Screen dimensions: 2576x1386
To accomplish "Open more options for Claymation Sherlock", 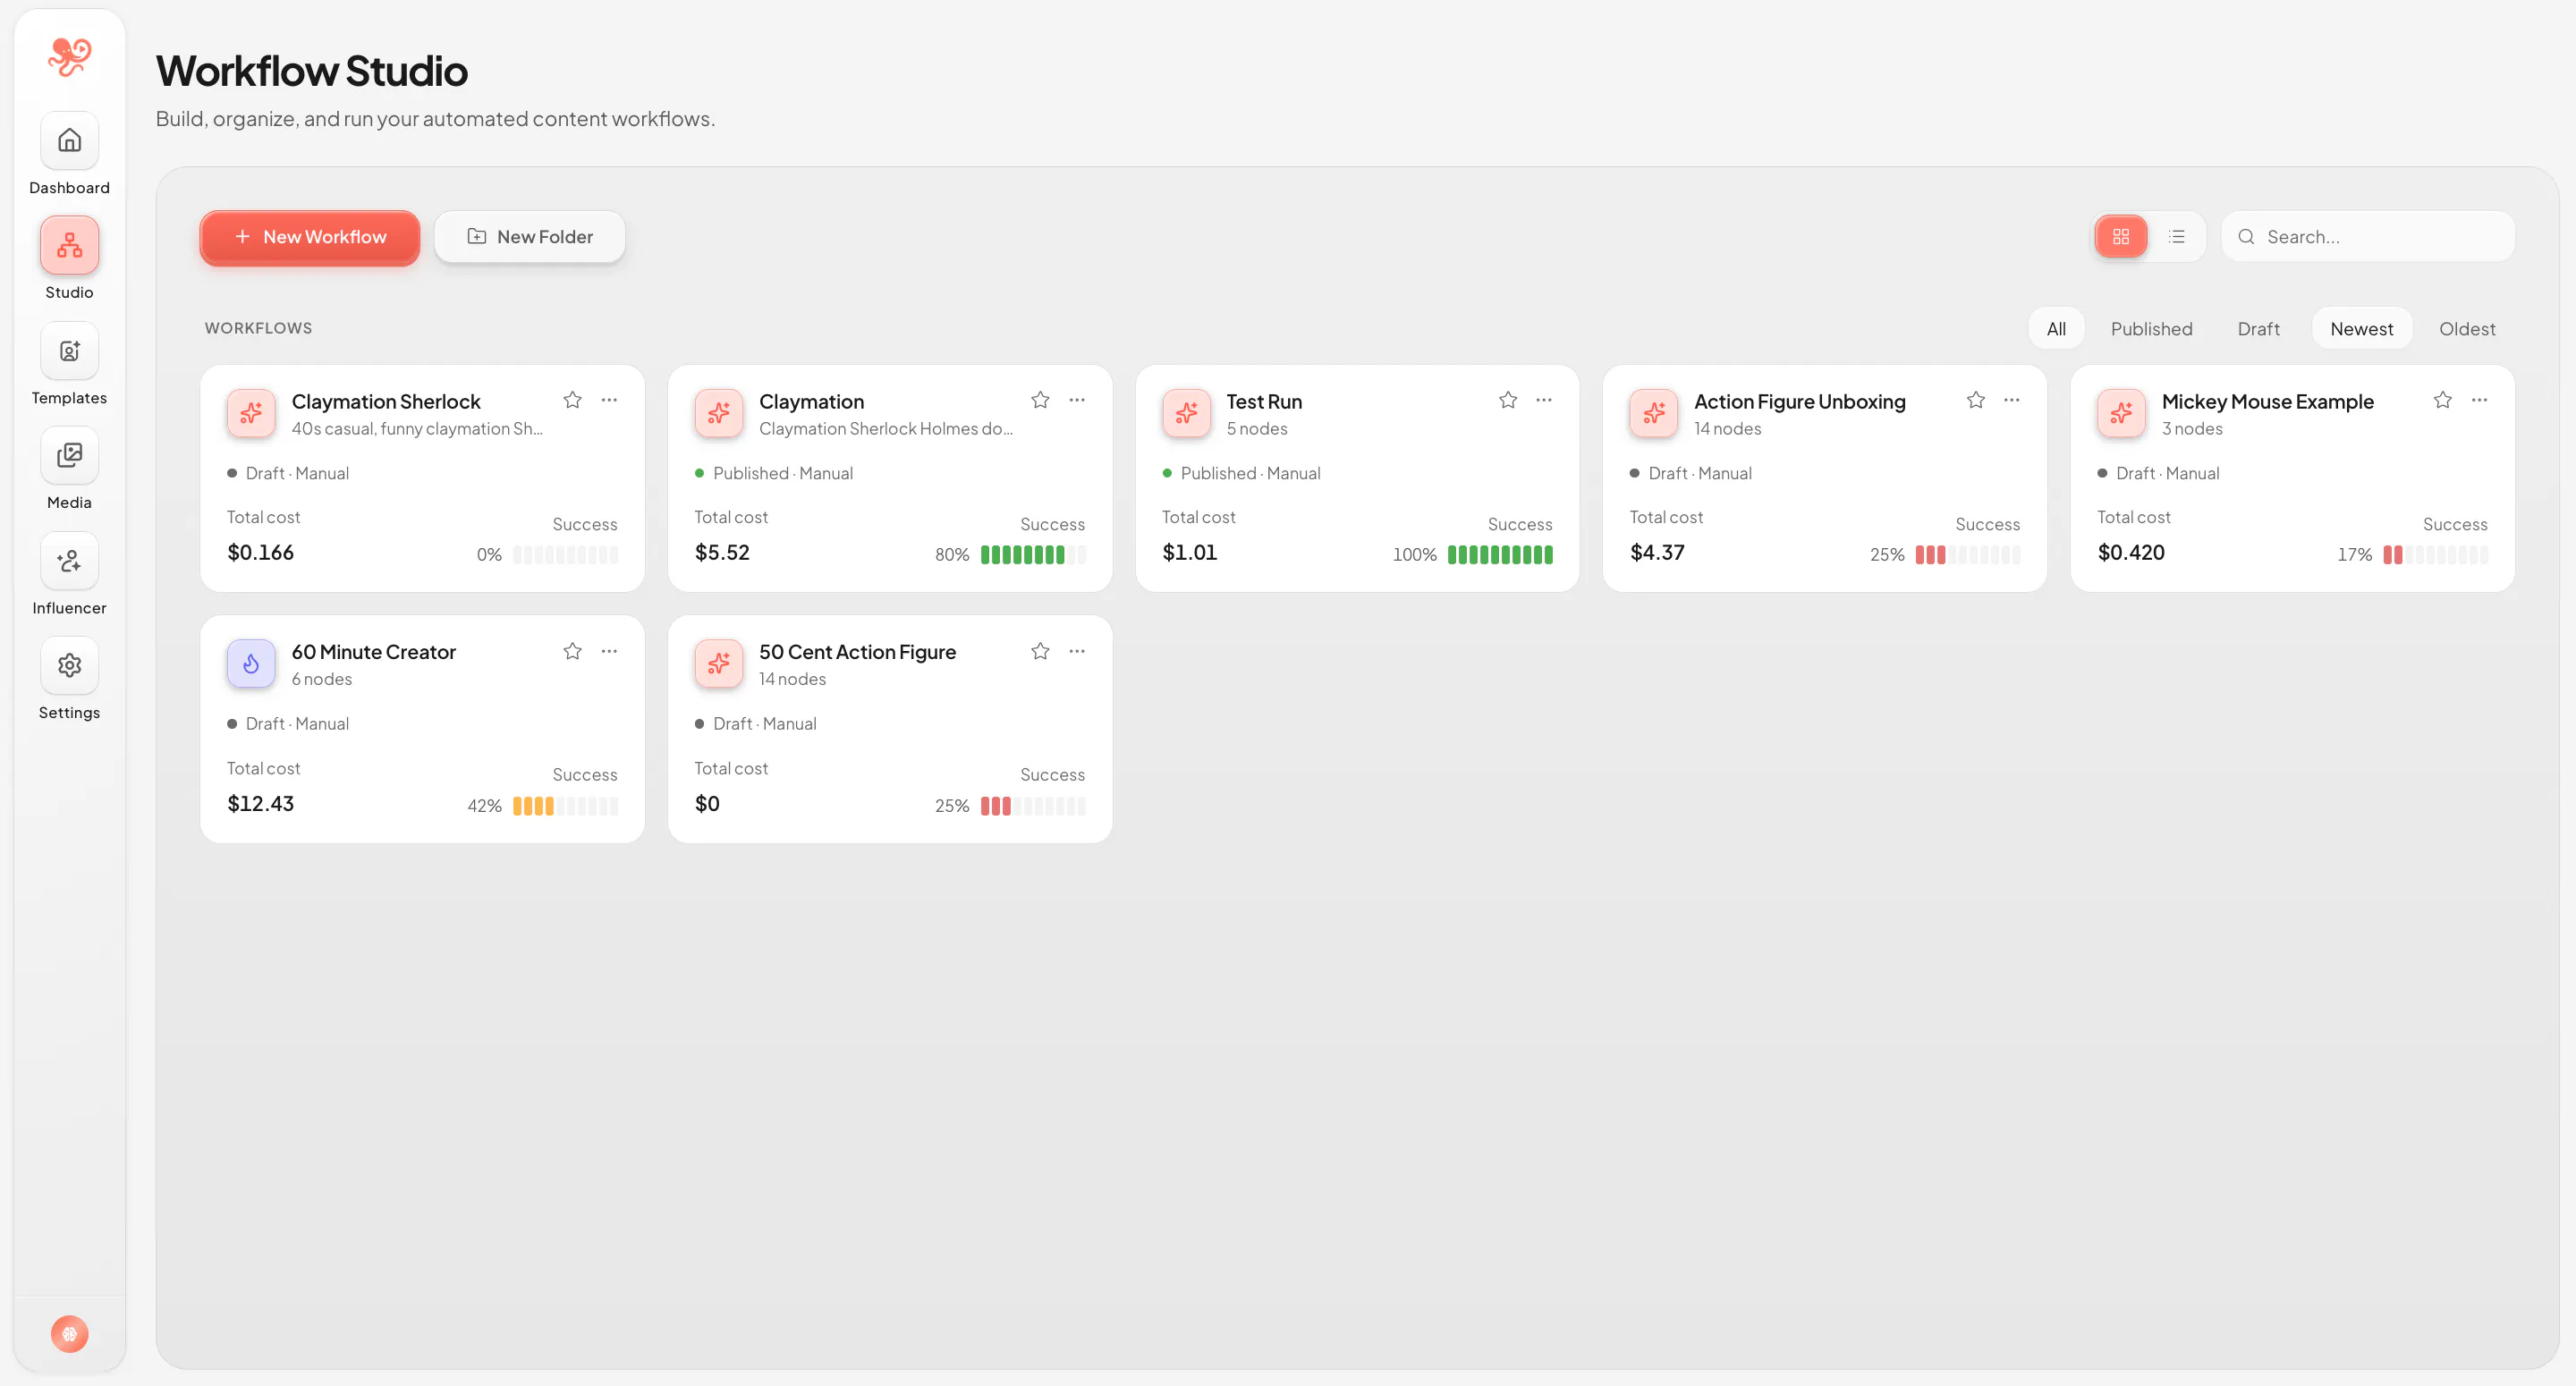I will (x=609, y=400).
